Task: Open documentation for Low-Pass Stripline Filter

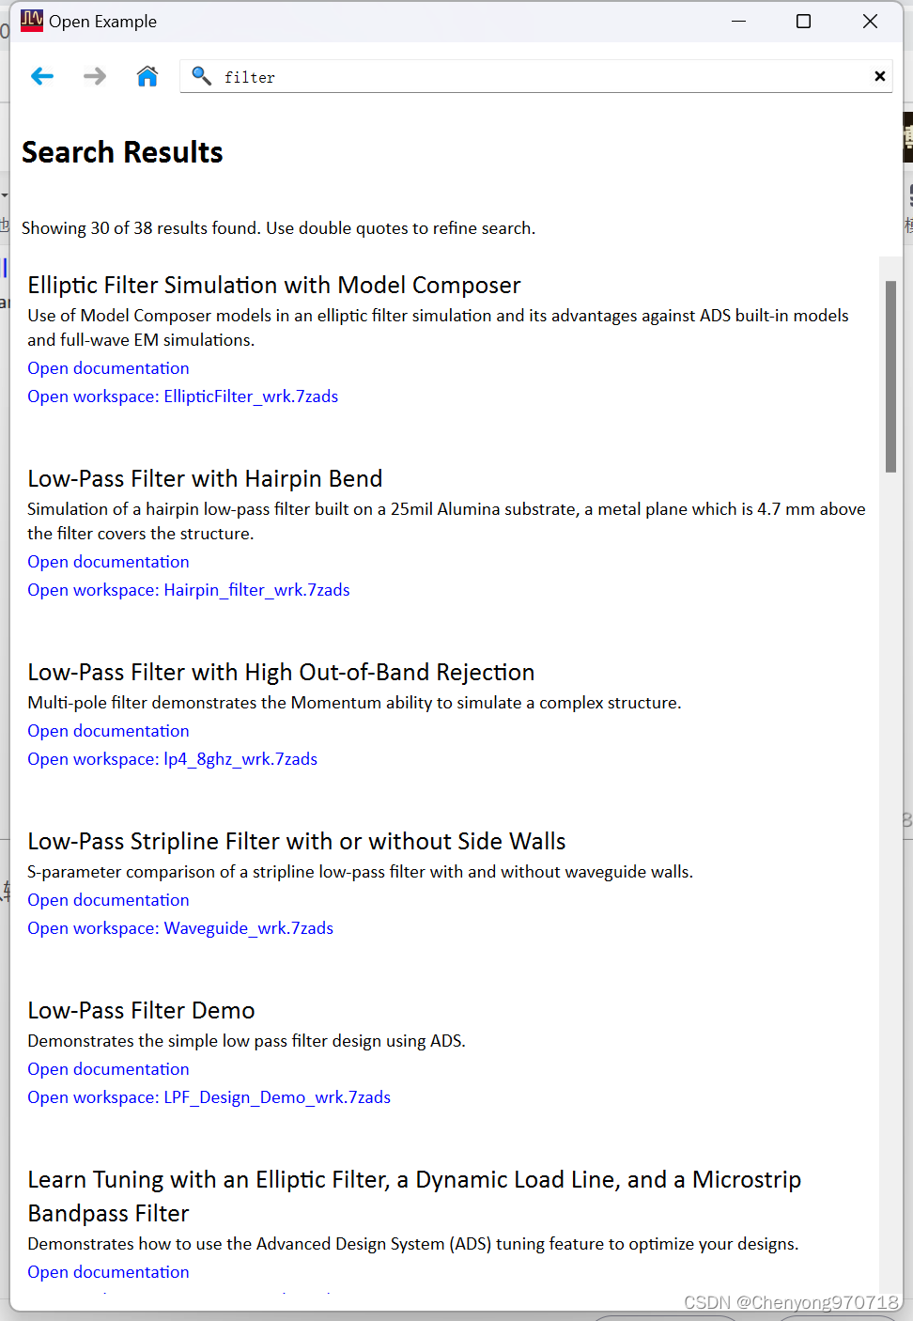Action: (107, 899)
